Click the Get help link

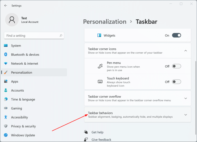pos(97,132)
